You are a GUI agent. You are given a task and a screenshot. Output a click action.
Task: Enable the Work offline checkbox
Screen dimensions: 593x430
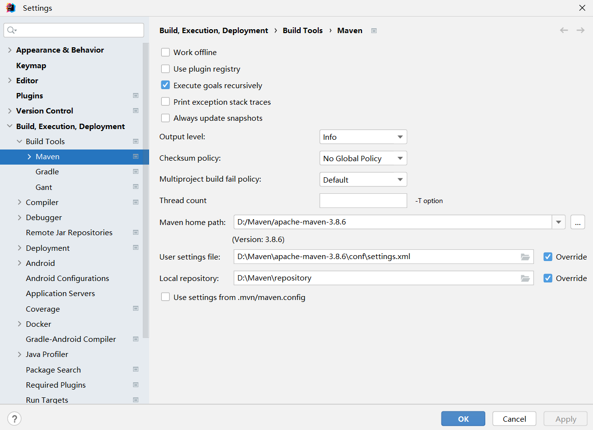pos(166,52)
